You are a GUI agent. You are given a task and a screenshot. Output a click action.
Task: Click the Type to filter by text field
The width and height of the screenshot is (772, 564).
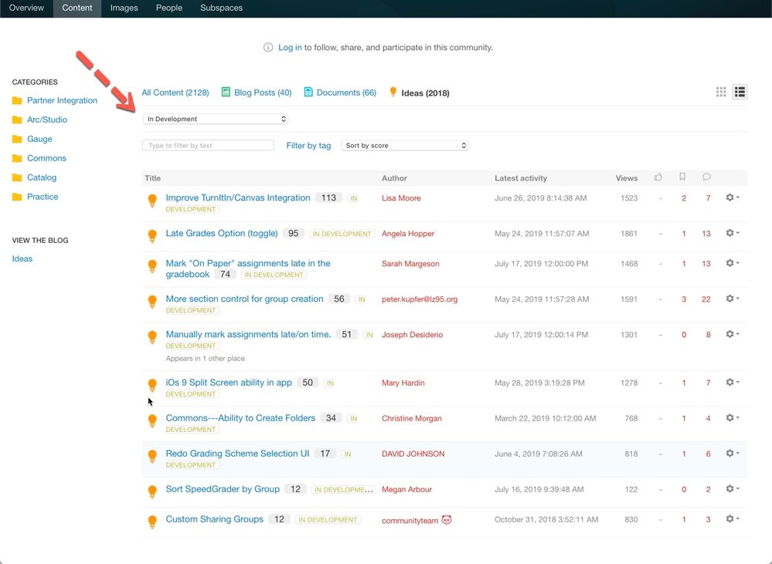coord(209,146)
